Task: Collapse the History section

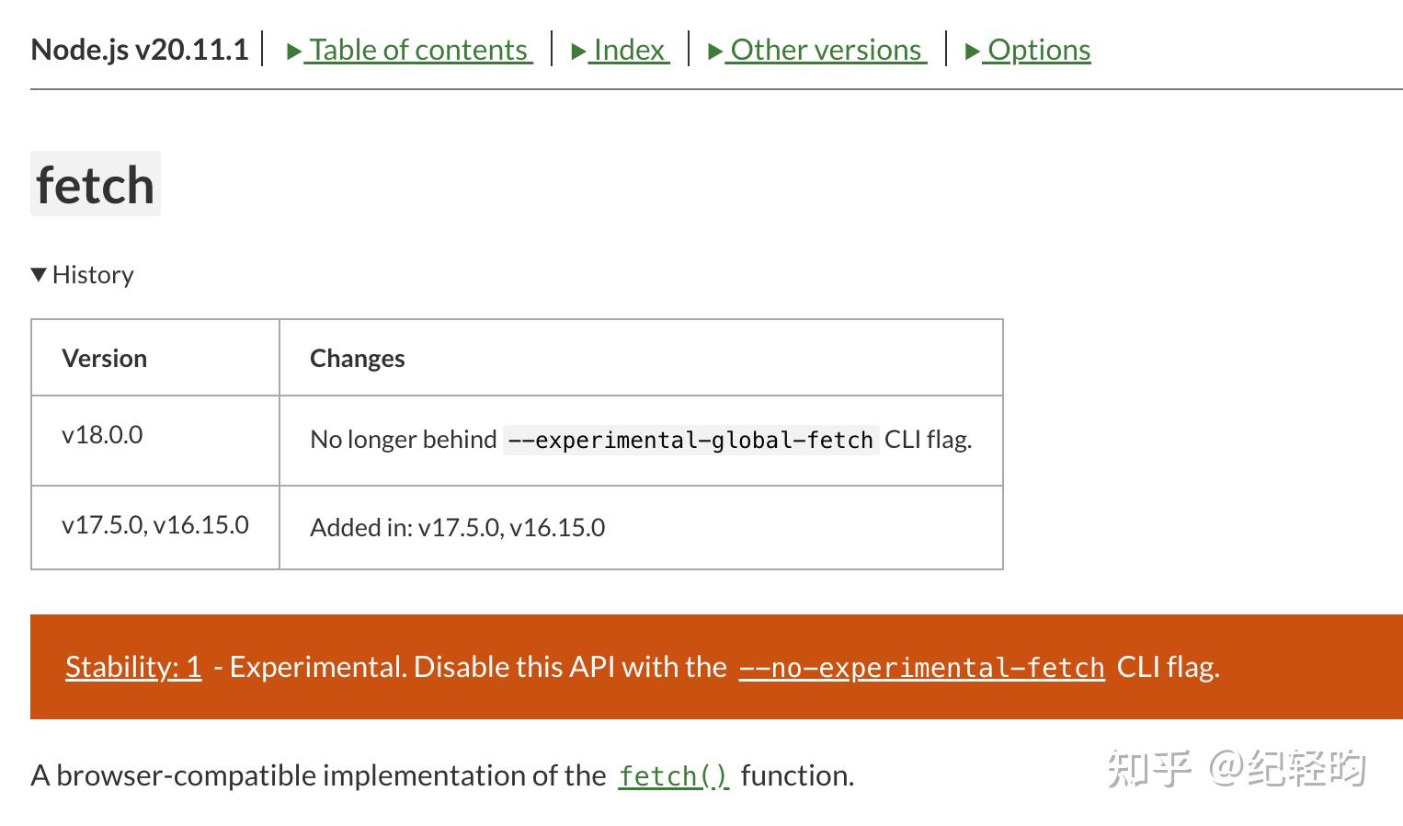Action: [x=82, y=274]
